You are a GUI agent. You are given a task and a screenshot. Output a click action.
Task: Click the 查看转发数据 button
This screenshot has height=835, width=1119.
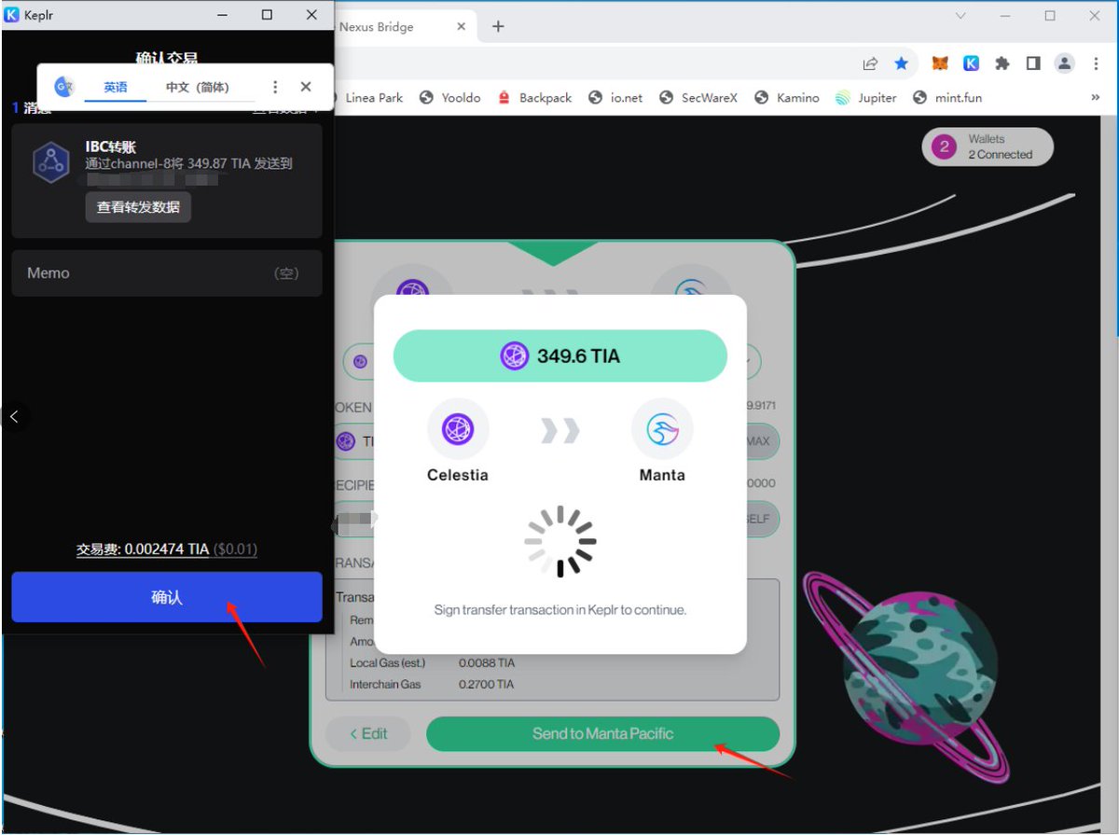(138, 207)
